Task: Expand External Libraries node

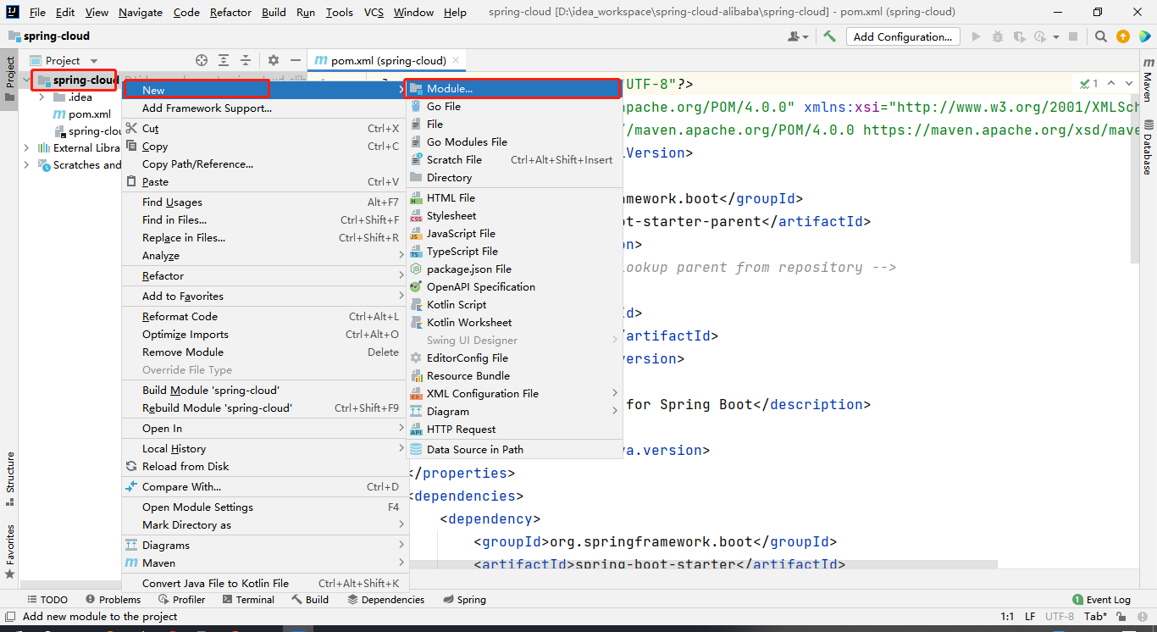Action: tap(26, 147)
